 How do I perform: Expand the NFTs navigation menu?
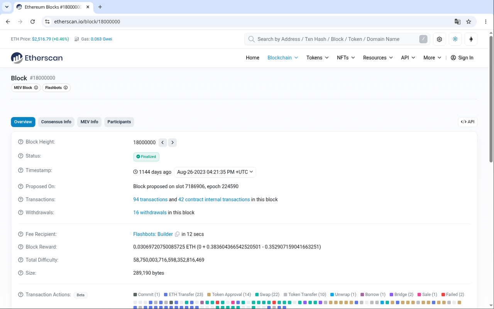346,58
